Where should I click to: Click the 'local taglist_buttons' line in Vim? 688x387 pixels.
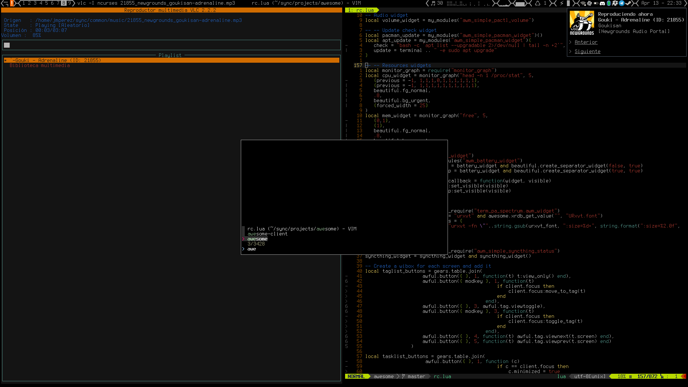click(424, 271)
